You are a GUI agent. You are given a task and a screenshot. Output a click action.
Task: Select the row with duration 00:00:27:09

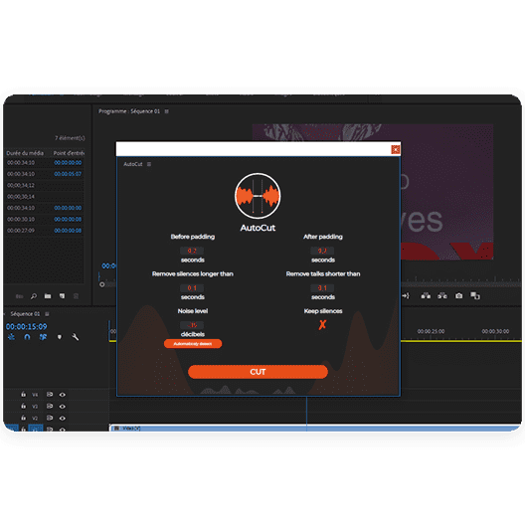[44, 231]
